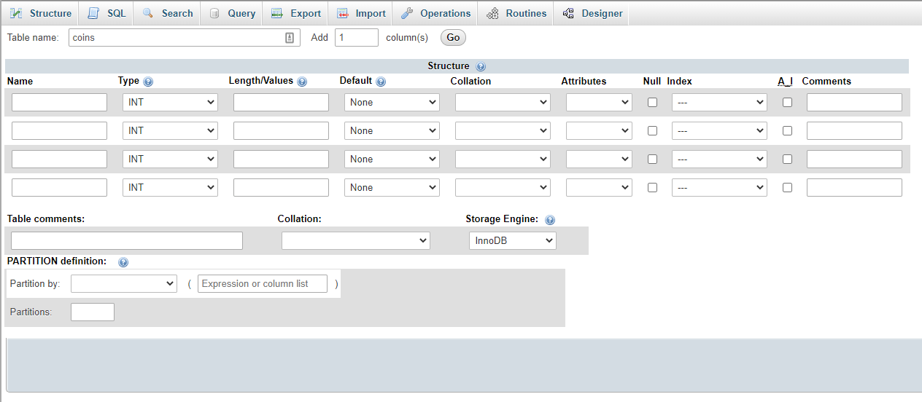Open the Partition by dropdown
Image resolution: width=922 pixels, height=402 pixels.
click(x=124, y=284)
